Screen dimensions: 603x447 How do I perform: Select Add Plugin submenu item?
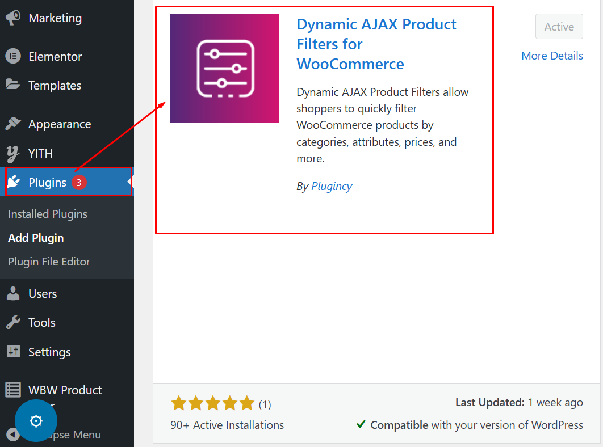click(36, 238)
